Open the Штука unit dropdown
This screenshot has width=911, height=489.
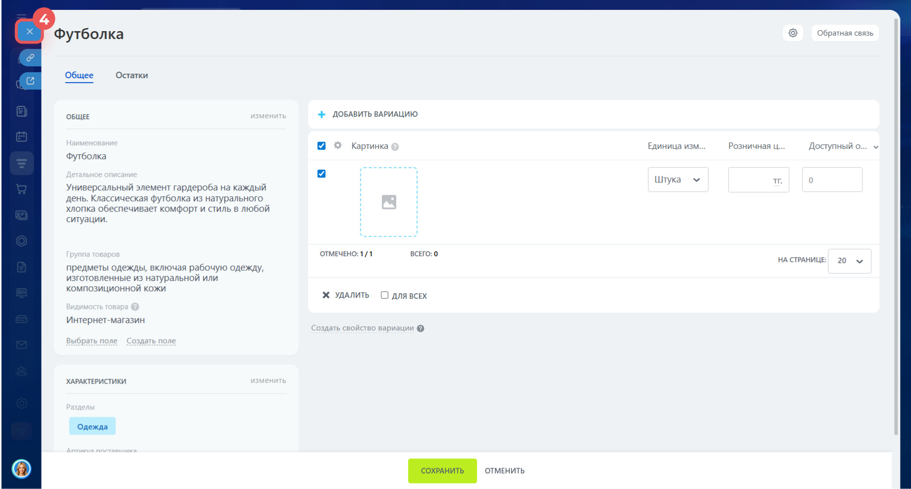[x=677, y=179]
